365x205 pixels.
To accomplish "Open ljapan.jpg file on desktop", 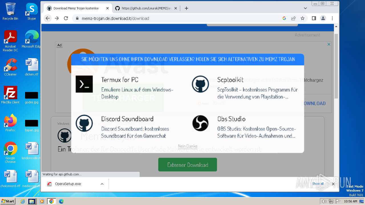I will point(31,125).
